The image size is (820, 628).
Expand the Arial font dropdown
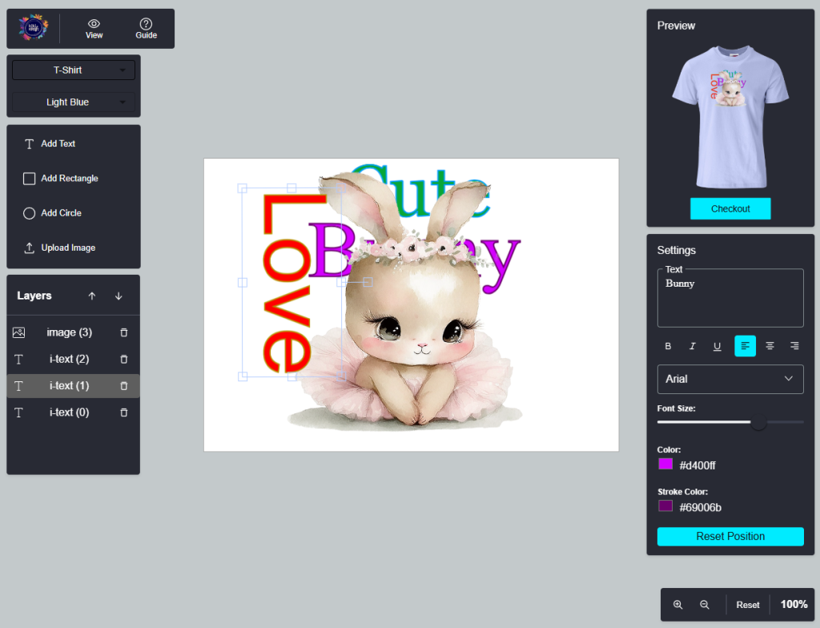[x=730, y=379]
